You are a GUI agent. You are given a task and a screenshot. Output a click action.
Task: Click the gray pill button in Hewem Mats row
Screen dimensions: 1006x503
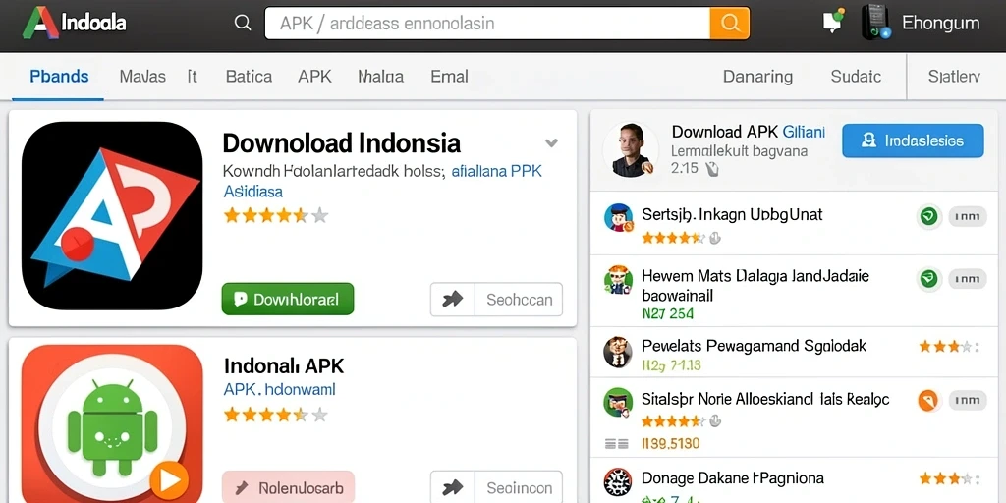tap(967, 278)
